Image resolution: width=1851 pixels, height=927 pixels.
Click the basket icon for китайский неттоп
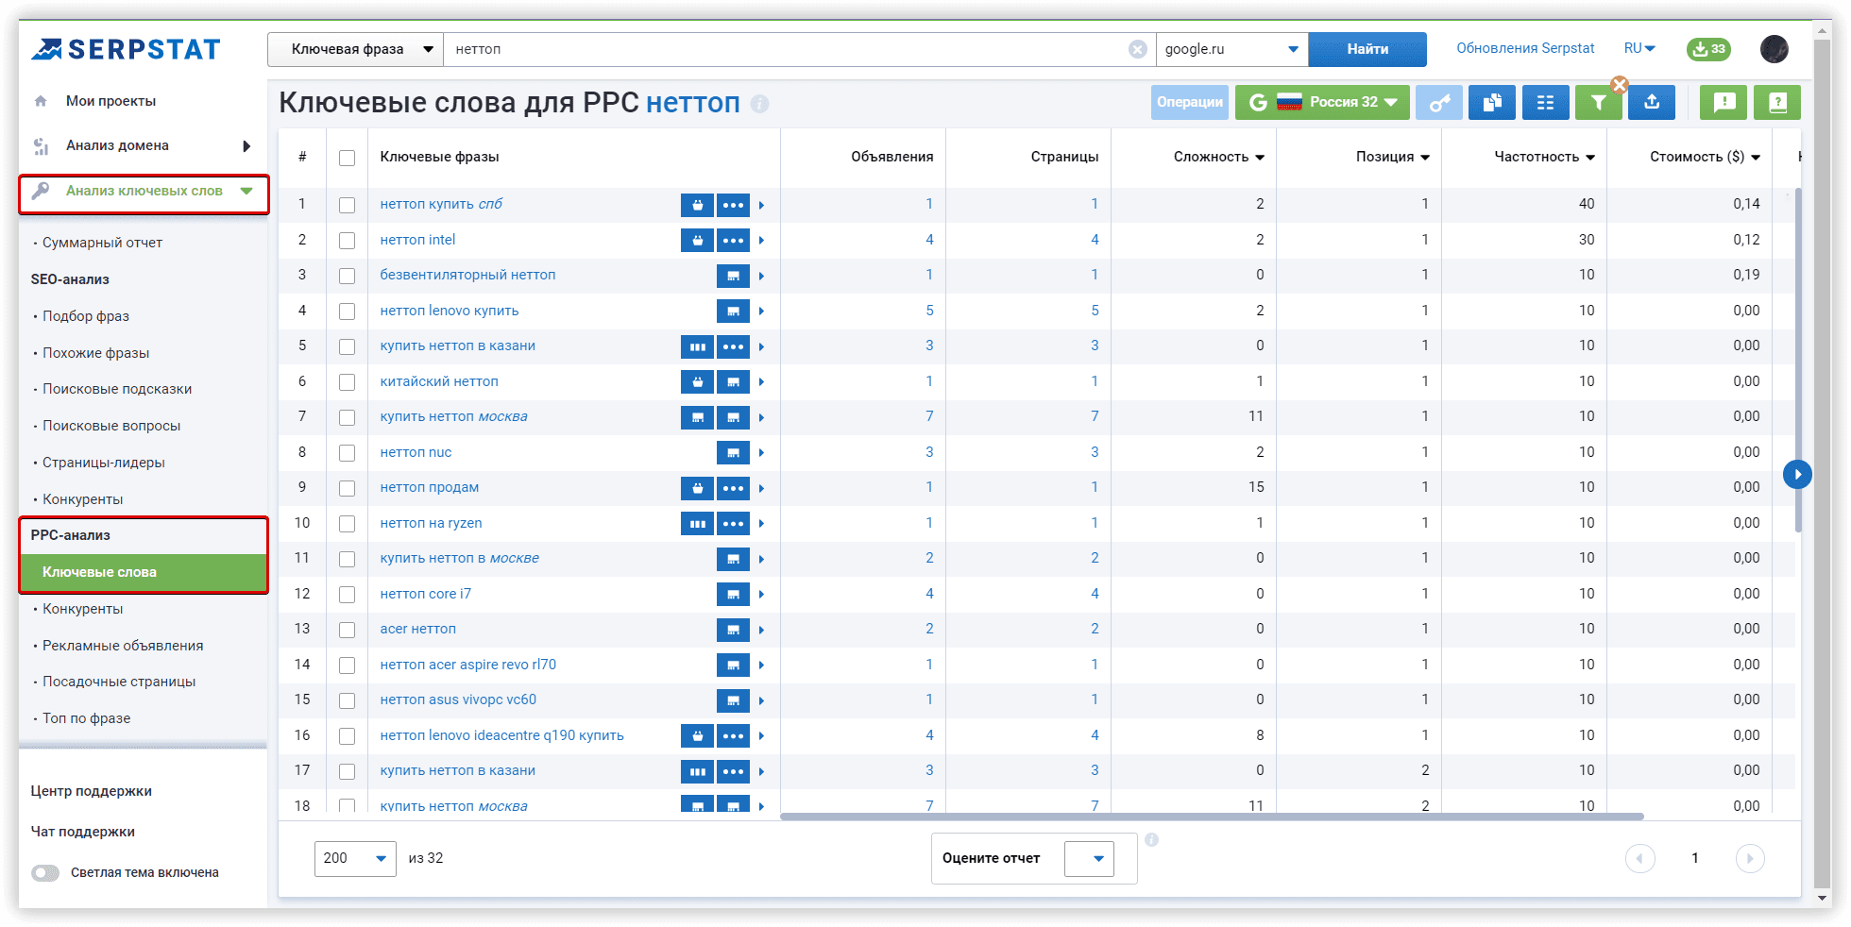tap(697, 382)
